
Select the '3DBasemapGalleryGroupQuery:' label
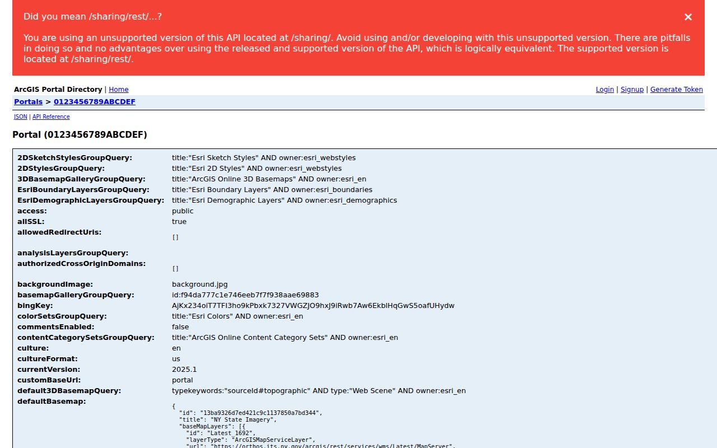click(81, 179)
